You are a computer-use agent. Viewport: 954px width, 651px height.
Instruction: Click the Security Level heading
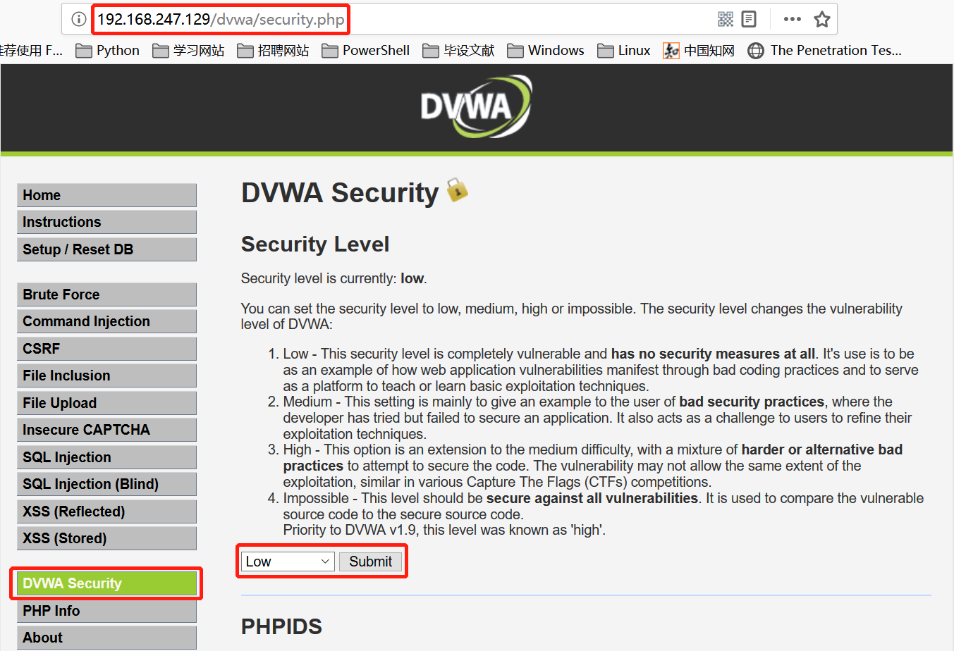pyautogui.click(x=315, y=244)
